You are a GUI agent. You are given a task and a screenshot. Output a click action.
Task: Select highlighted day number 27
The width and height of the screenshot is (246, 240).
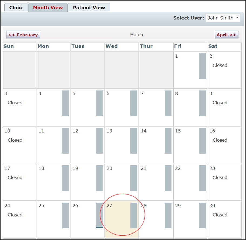click(x=109, y=206)
